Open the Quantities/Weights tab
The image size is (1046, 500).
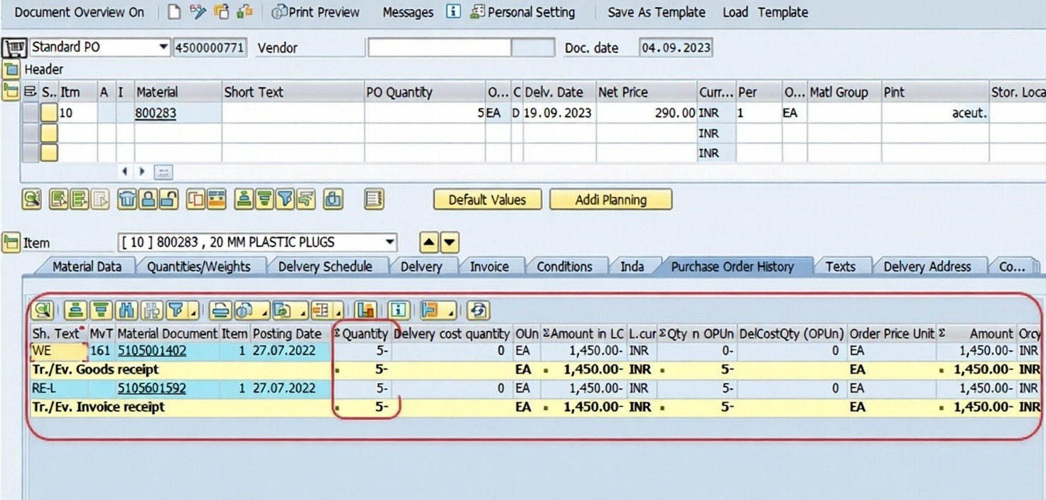coord(198,266)
